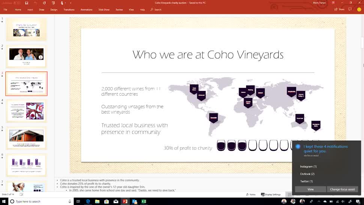Image resolution: width=364 pixels, height=205 pixels.
Task: Select slide 5 thumbnail with building photo
Action: (x=26, y=138)
